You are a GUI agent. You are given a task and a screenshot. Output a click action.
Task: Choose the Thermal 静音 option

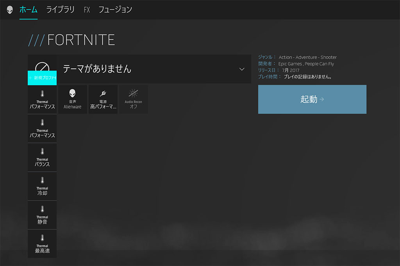click(42, 215)
